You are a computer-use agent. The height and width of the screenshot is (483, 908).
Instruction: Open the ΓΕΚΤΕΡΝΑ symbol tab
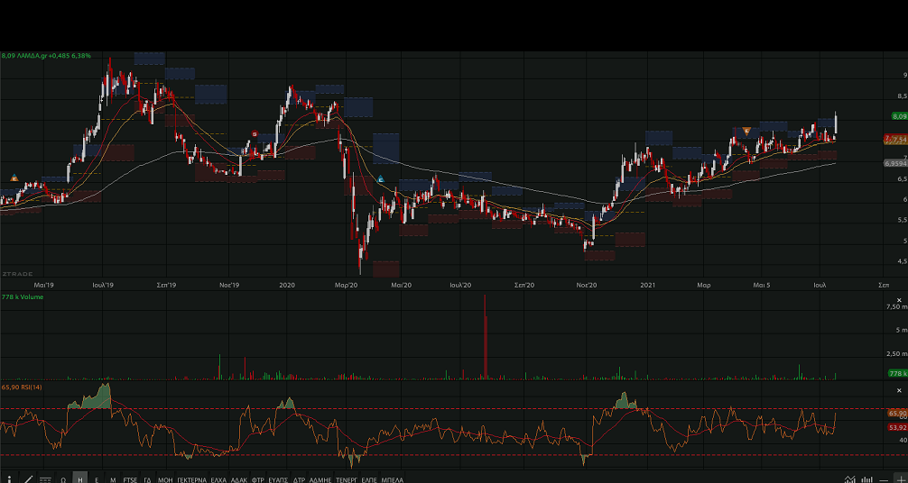click(191, 479)
